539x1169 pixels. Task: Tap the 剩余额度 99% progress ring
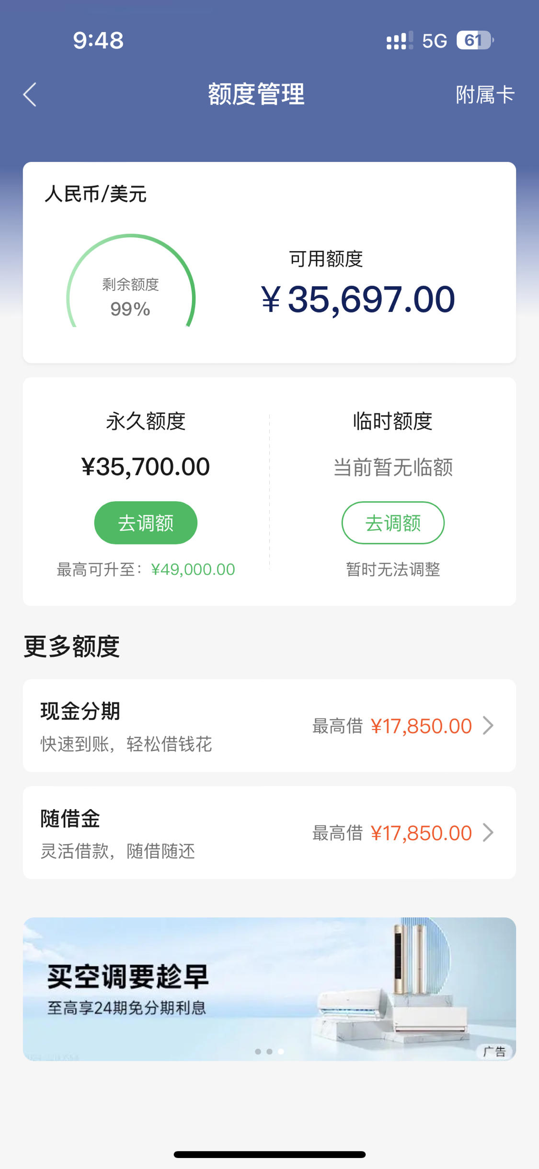(x=131, y=283)
